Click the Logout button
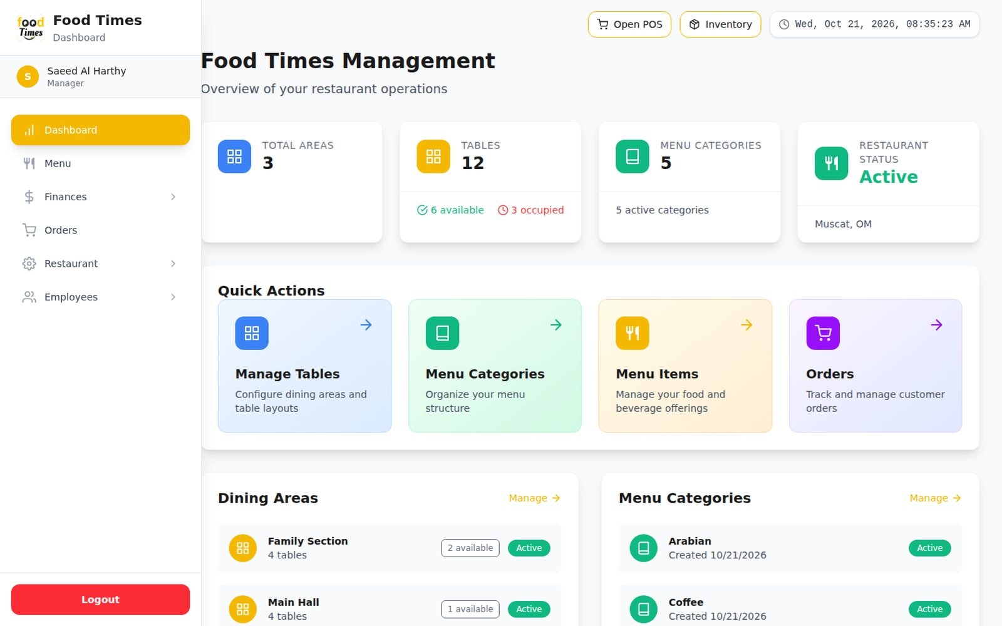The width and height of the screenshot is (1002, 626). 100,600
